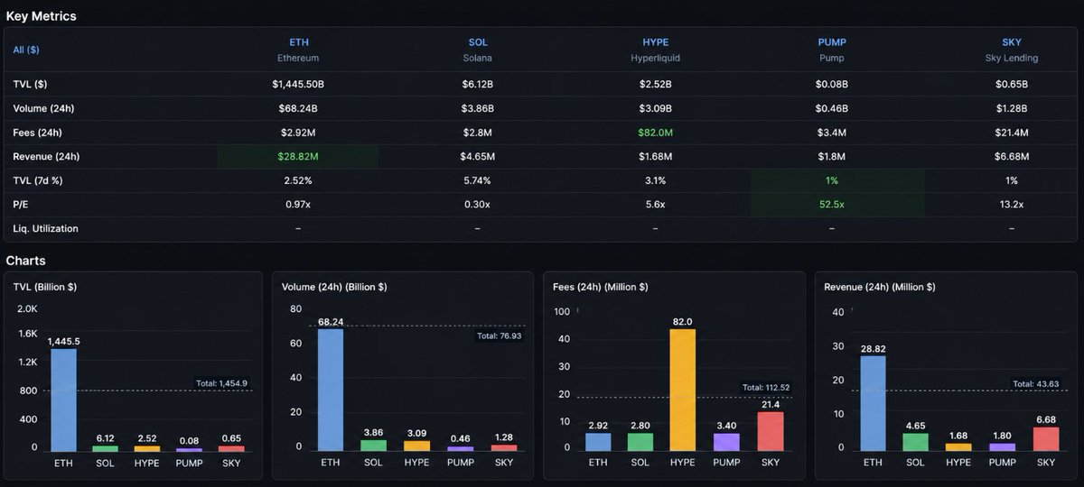The image size is (1084, 487).
Task: Click ETH TVL value $1,445.50B
Action: point(298,84)
